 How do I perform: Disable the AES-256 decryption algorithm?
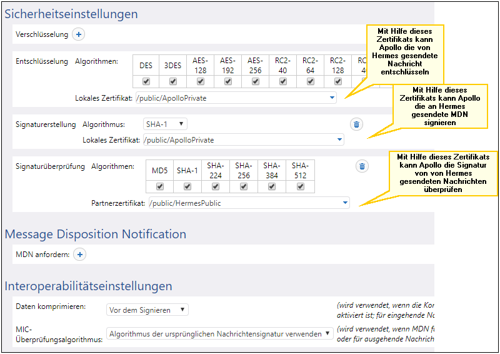[256, 81]
